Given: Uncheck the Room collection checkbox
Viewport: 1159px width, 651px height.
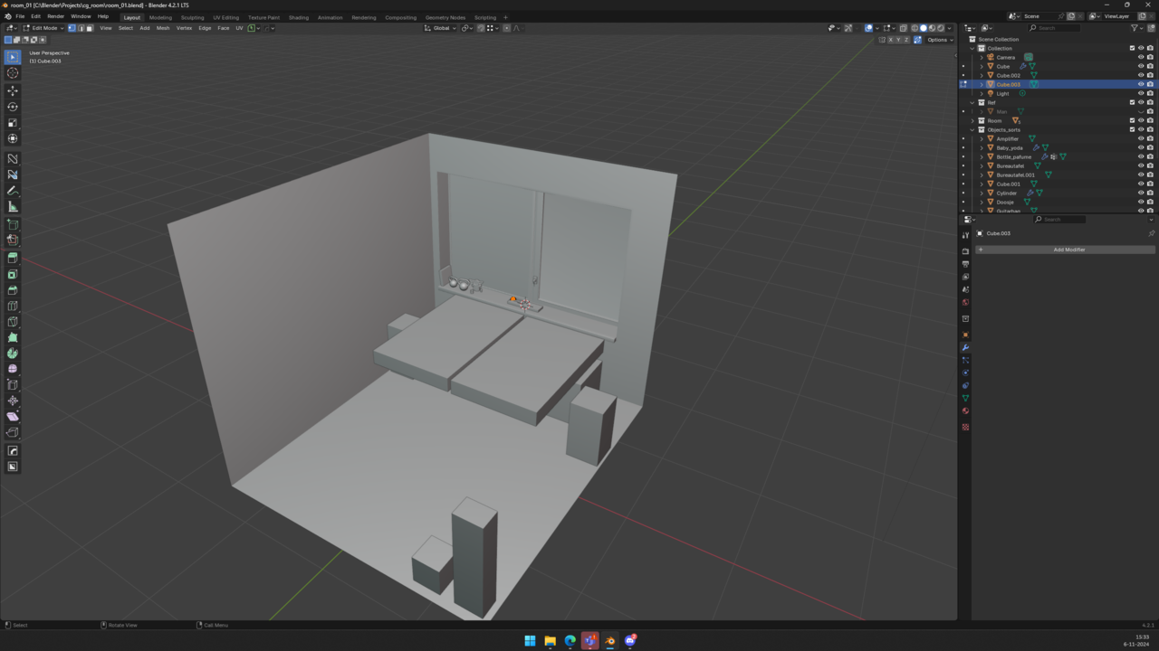Looking at the screenshot, I should 1132,120.
